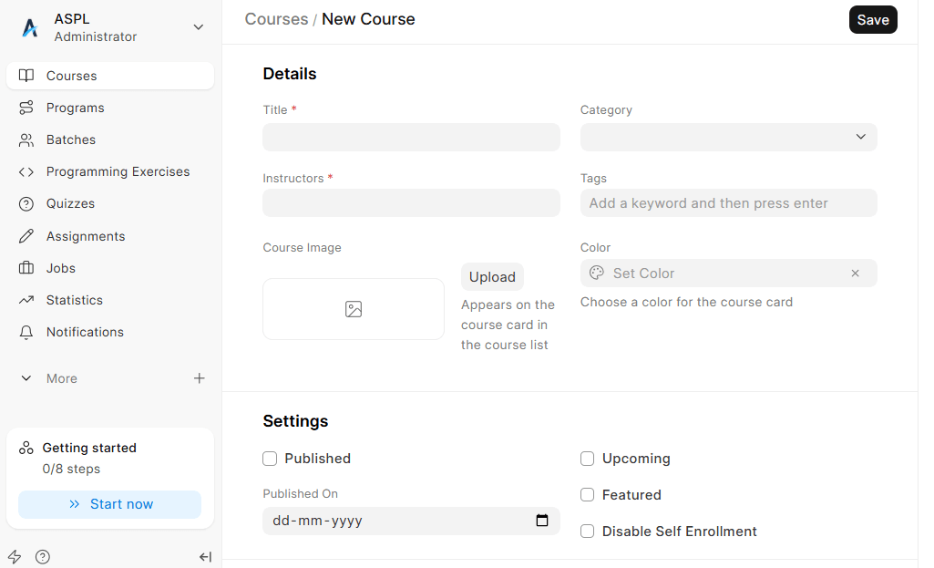
Task: Click the lightning bolt icon in sidebar footer
Action: 15,557
